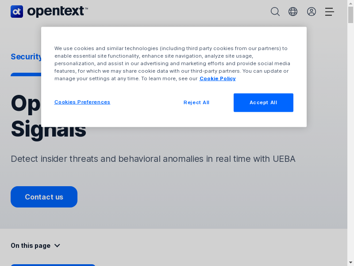The height and width of the screenshot is (266, 354).
Task: Open the user account profile icon
Action: pyautogui.click(x=312, y=12)
